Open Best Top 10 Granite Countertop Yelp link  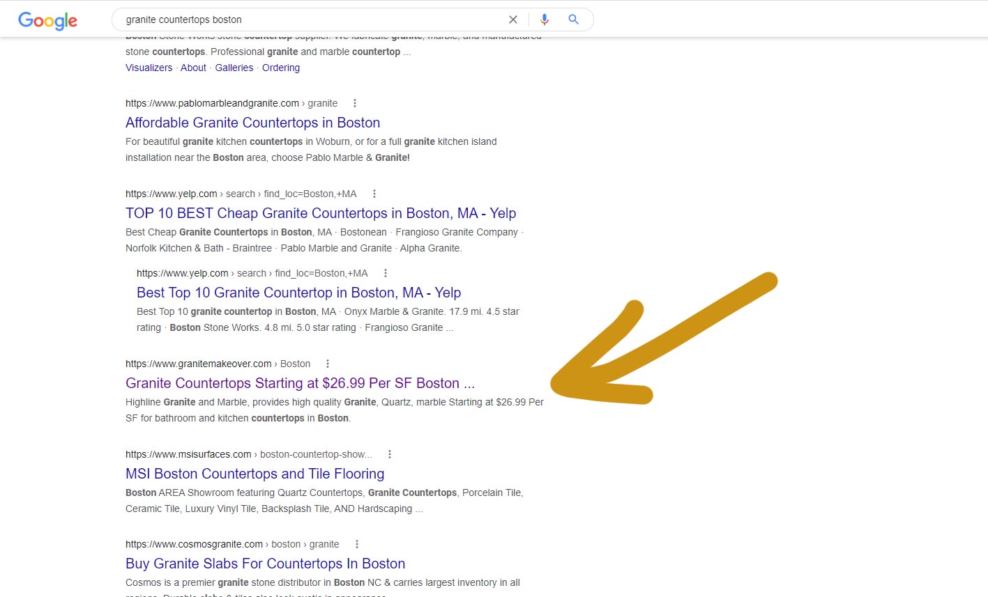298,293
